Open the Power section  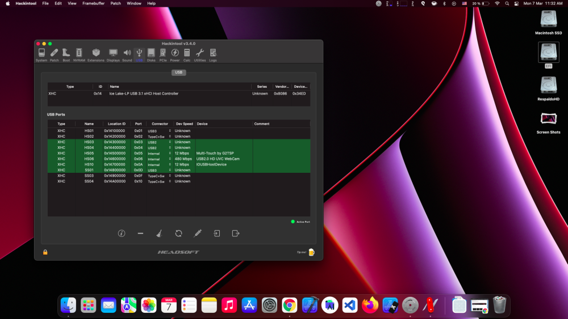tap(175, 56)
